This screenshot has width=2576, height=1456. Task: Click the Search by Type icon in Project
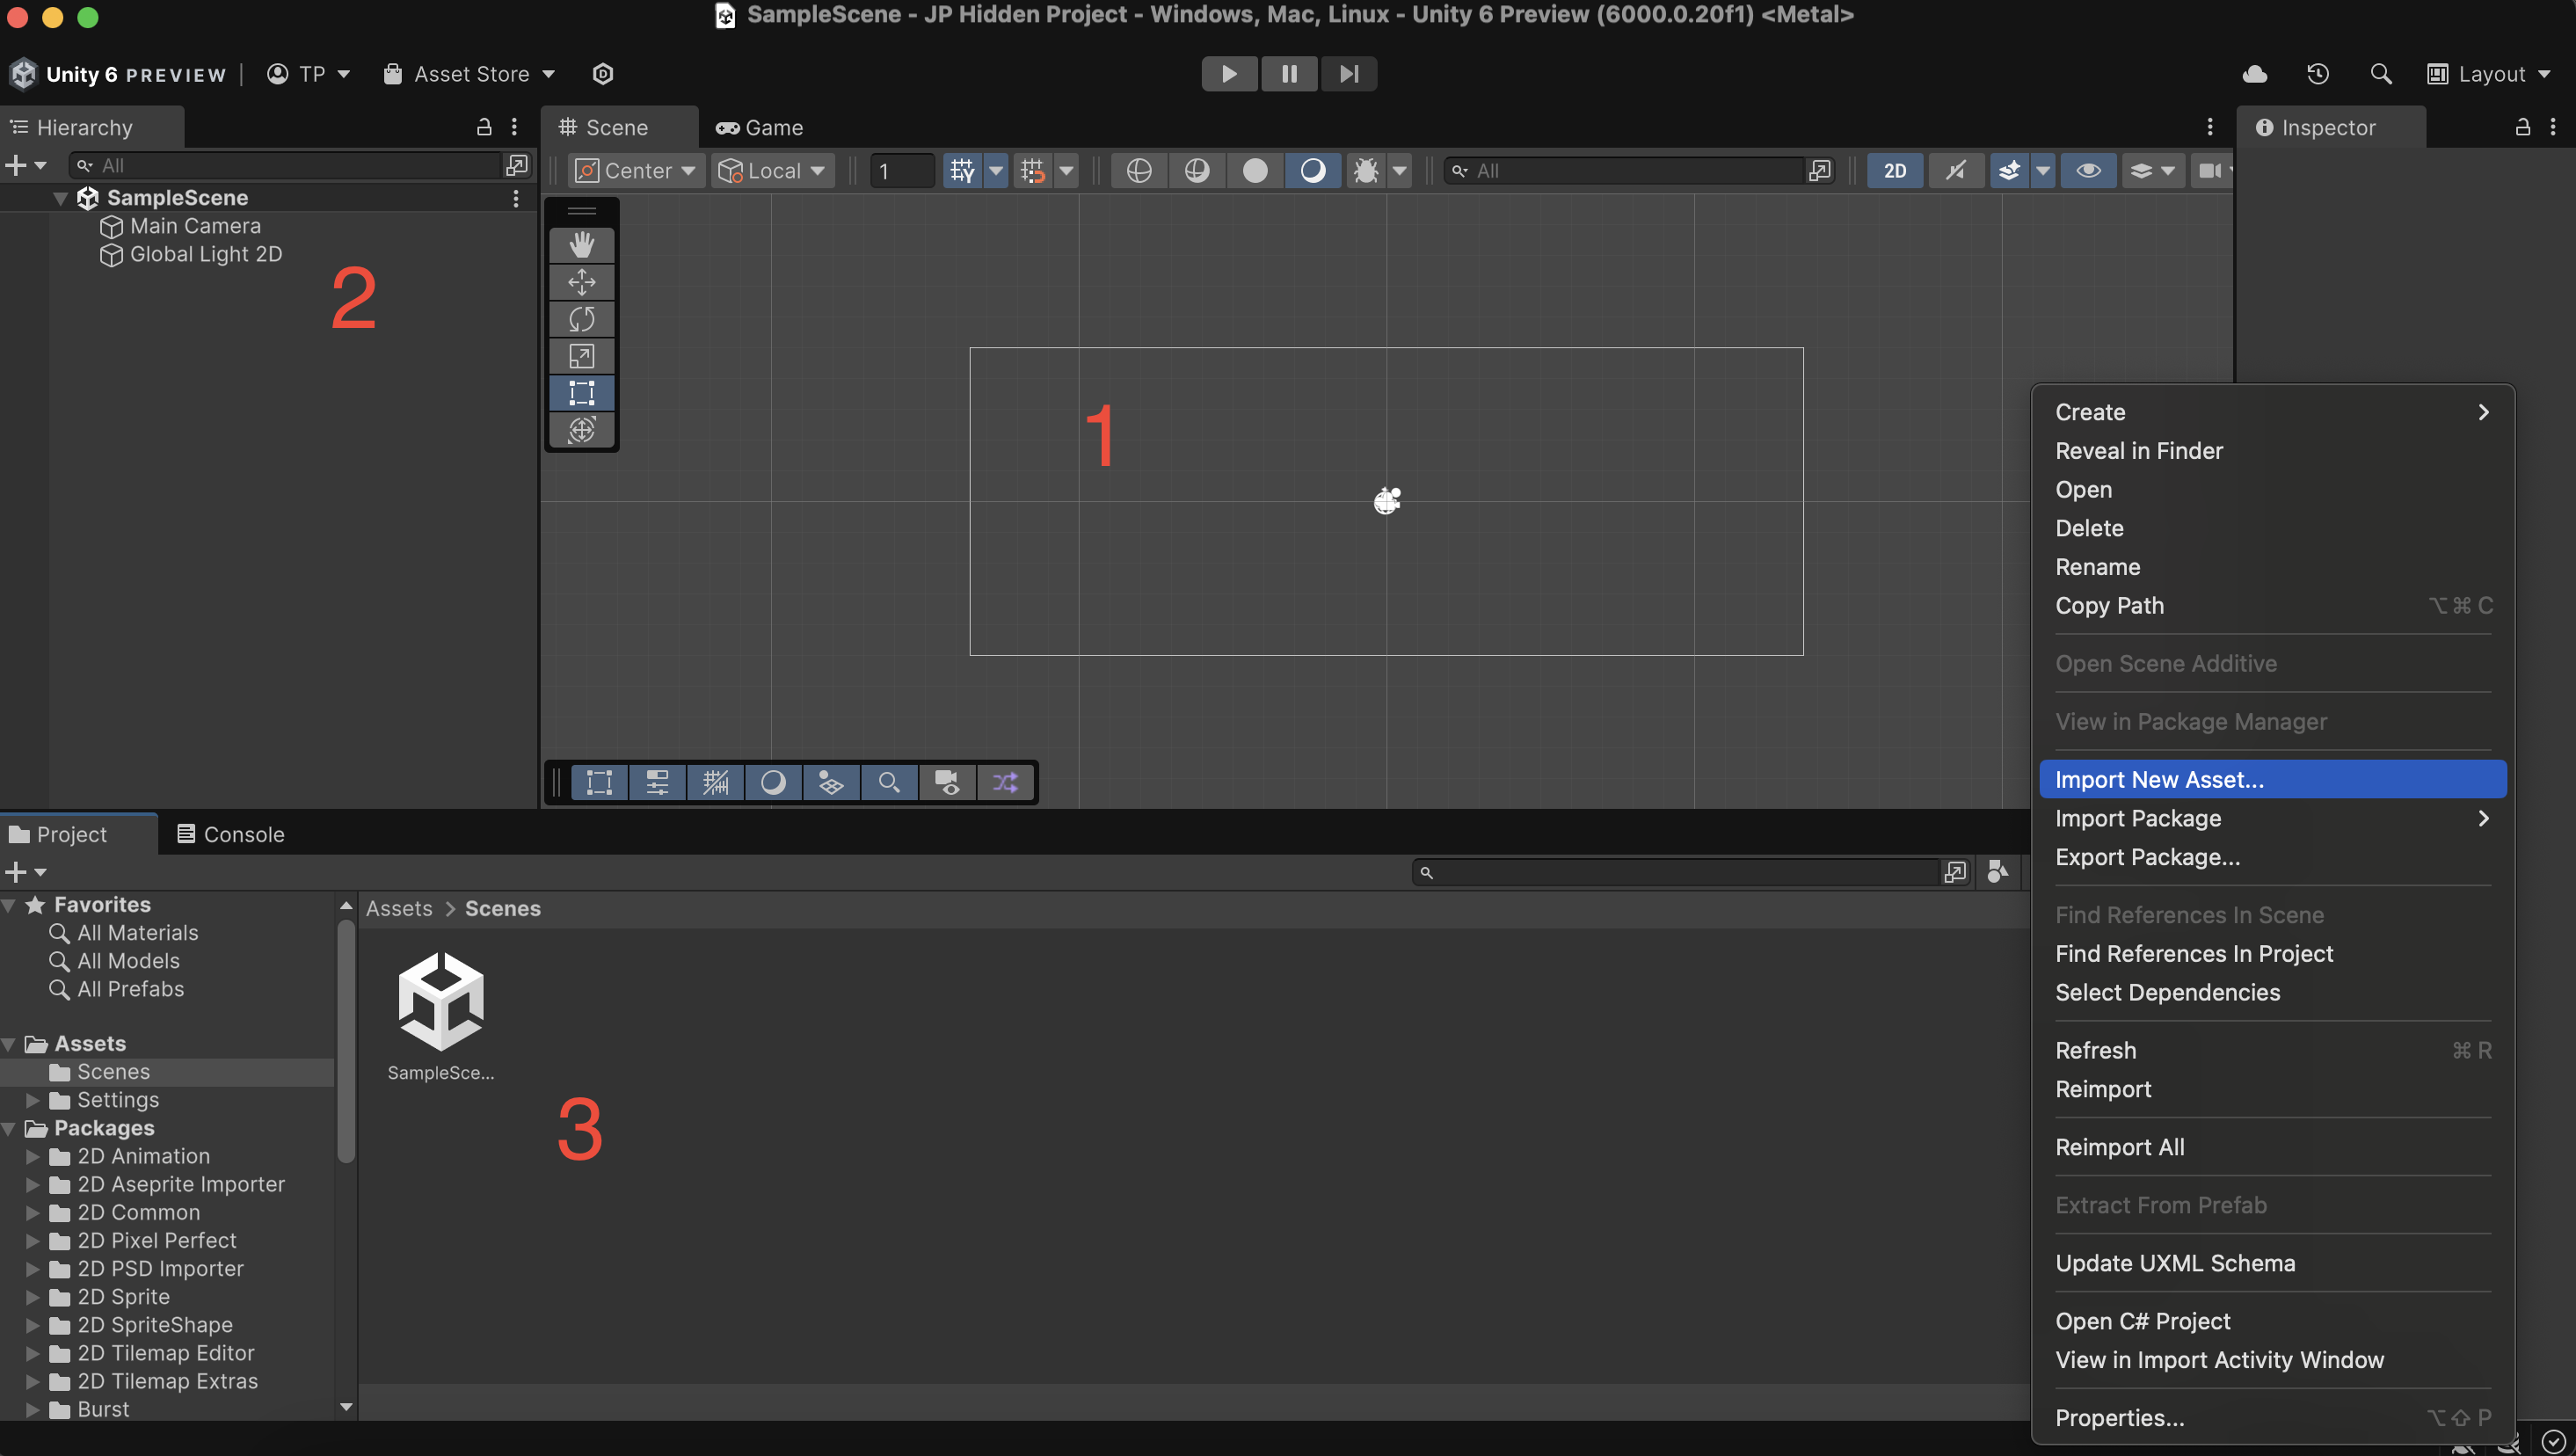[1998, 872]
